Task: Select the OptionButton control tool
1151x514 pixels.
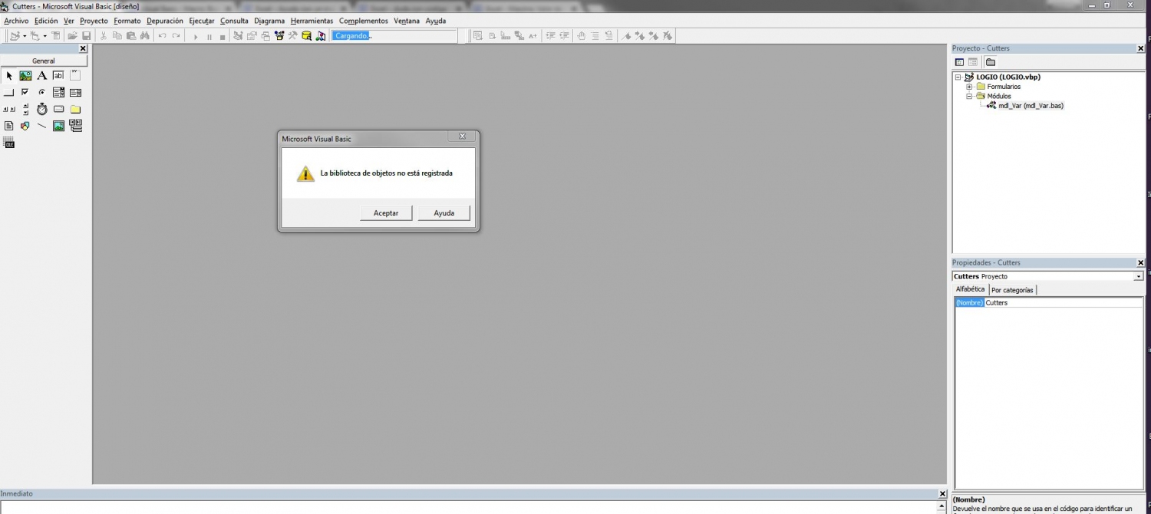Action: pyautogui.click(x=42, y=92)
